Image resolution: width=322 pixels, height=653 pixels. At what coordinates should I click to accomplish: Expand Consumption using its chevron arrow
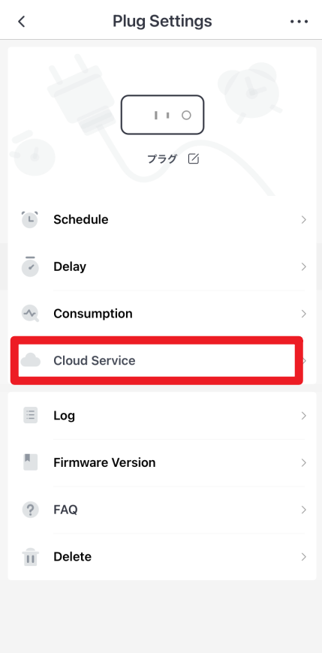[304, 314]
